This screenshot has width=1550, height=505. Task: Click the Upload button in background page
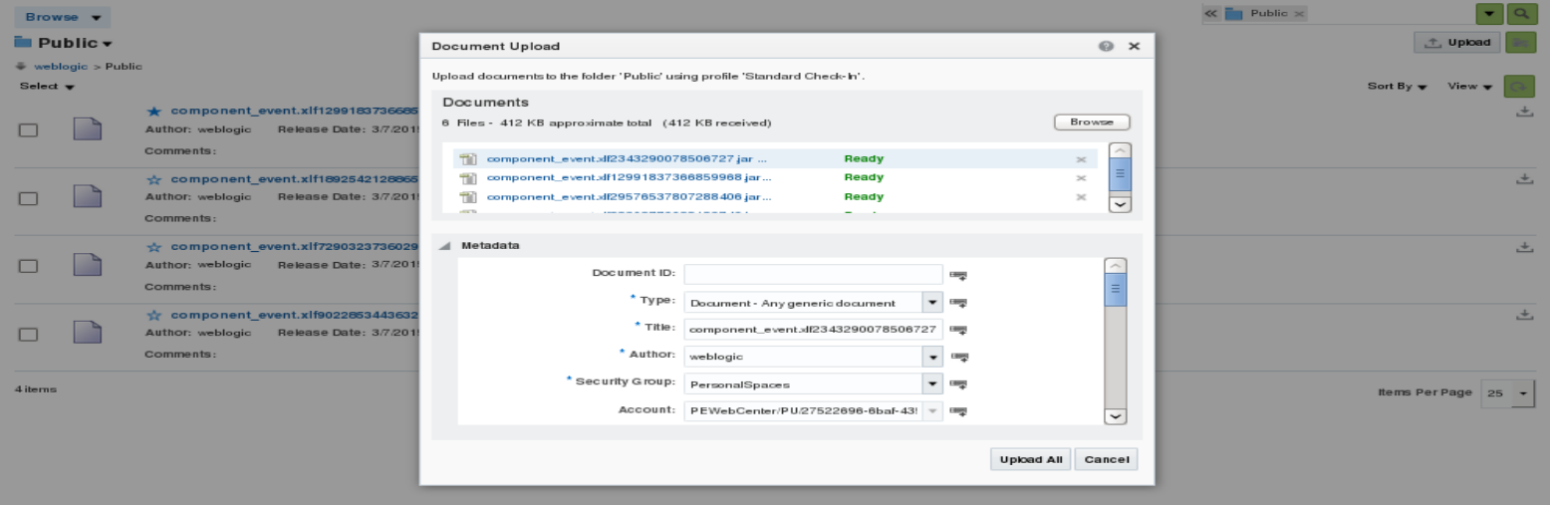pos(1458,43)
